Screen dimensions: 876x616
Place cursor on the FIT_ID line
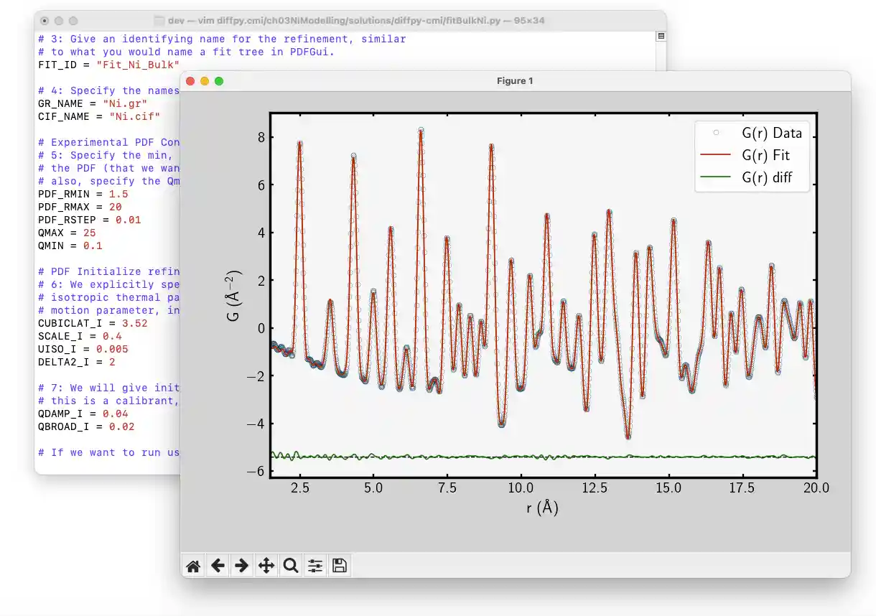pyautogui.click(x=108, y=65)
